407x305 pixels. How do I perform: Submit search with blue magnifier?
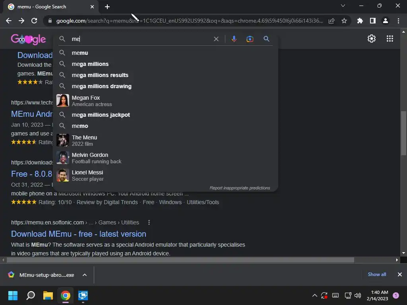[266, 39]
